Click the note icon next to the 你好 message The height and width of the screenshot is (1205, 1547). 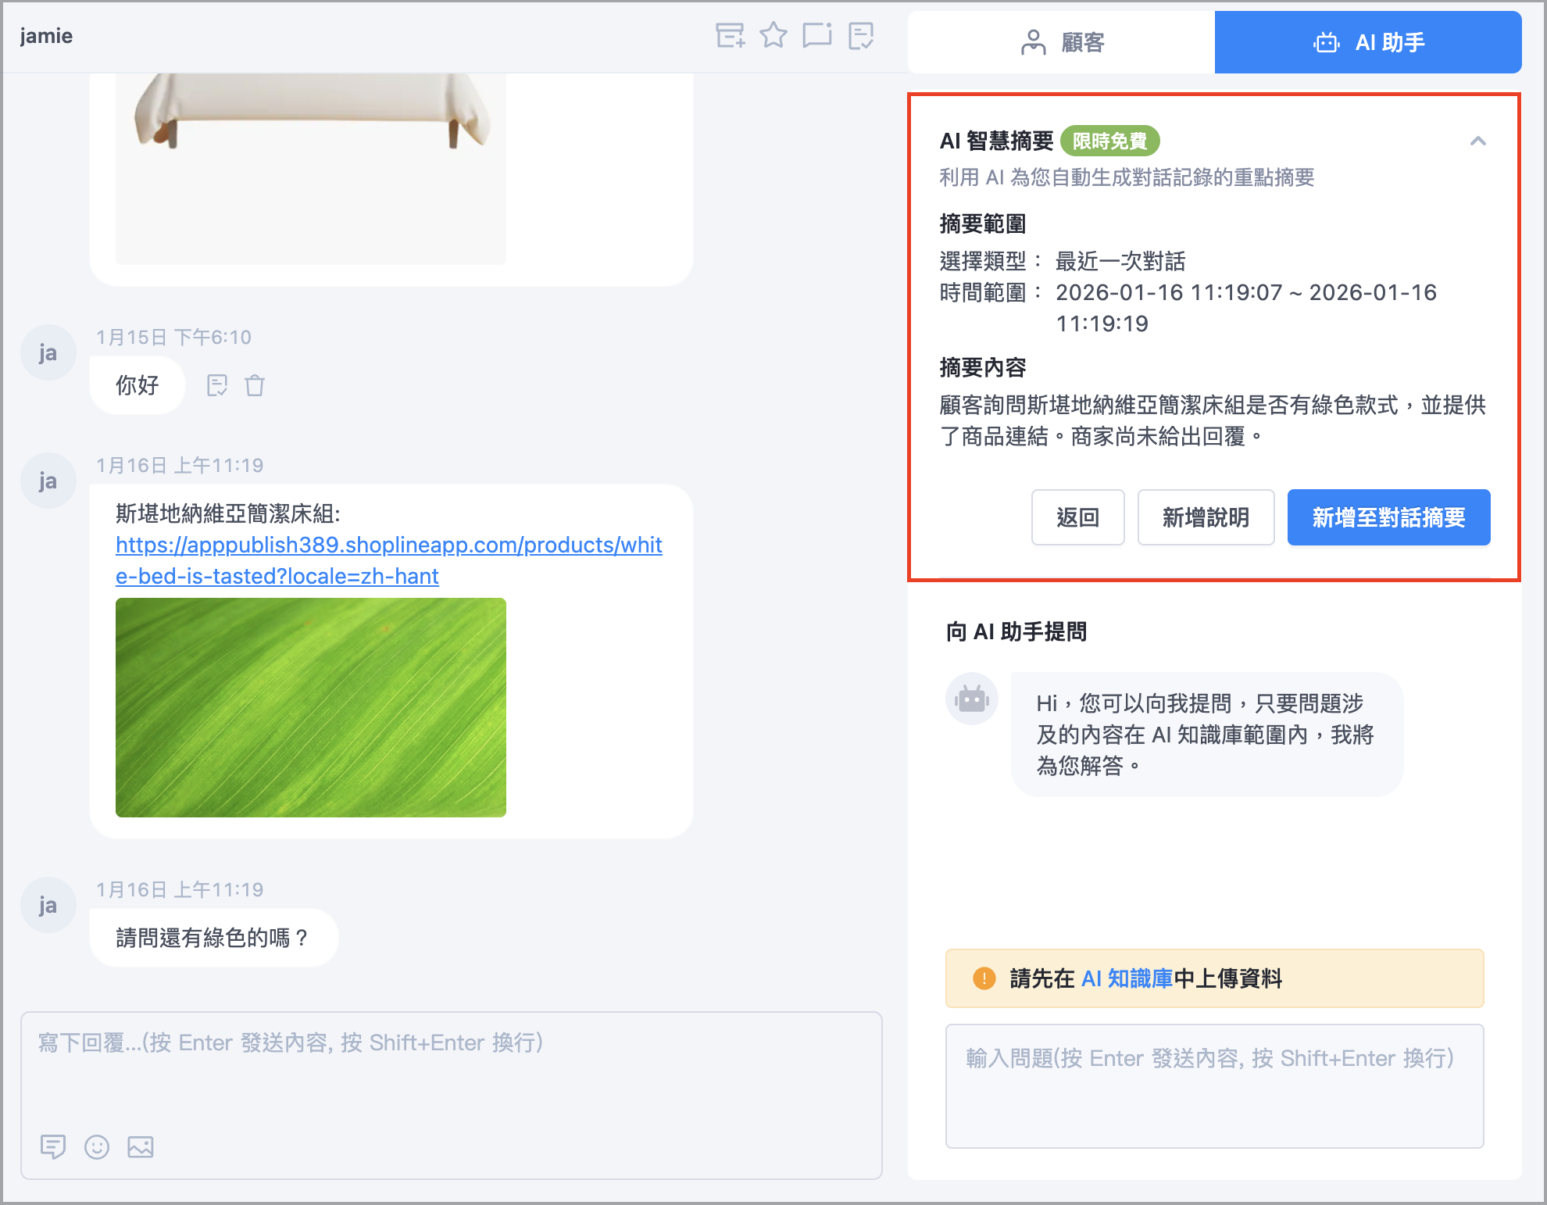[x=217, y=385]
